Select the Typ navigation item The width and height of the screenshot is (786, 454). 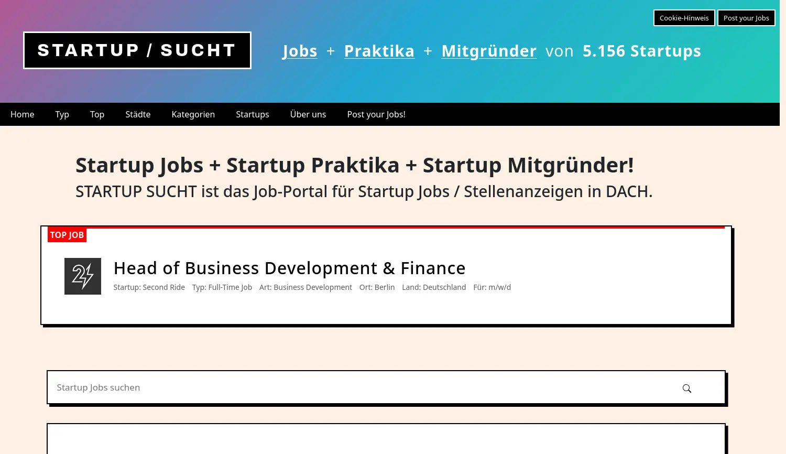click(x=62, y=114)
